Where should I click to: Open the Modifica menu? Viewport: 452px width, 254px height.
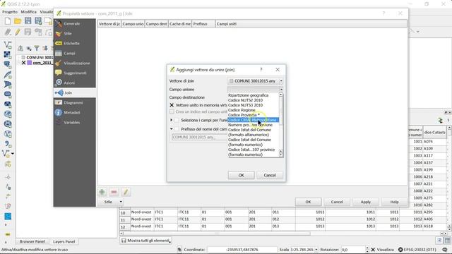28,12
